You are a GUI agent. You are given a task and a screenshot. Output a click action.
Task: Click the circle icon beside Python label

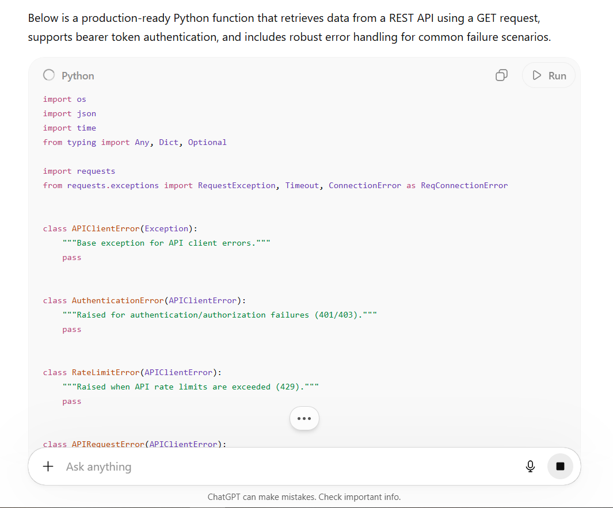coord(49,75)
